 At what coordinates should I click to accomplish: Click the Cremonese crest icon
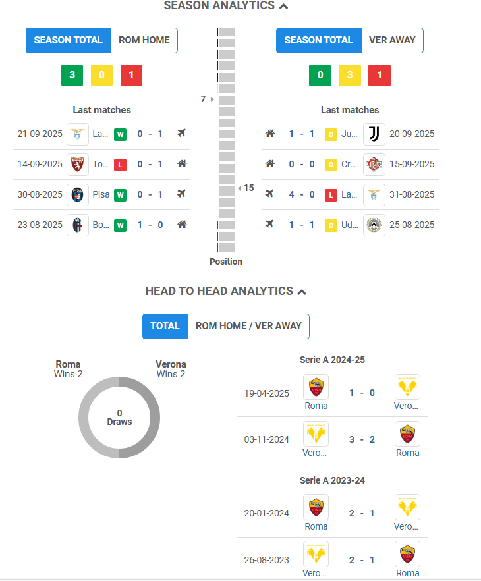(374, 165)
